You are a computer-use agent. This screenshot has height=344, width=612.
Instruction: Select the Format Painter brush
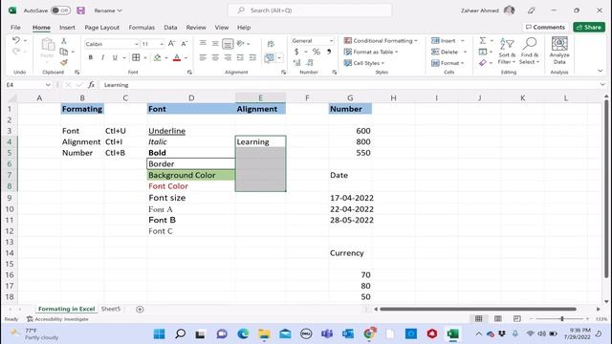(64, 62)
